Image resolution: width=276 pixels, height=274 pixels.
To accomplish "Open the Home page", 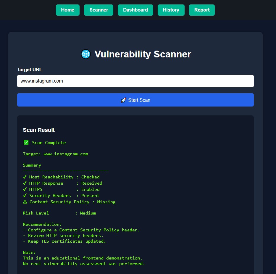I will [67, 10].
